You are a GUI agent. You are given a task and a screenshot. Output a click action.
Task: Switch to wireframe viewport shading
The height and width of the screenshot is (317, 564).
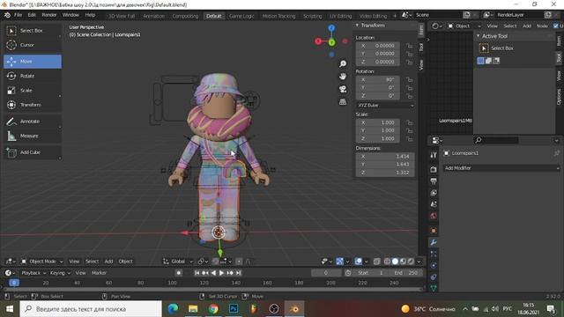click(x=387, y=262)
